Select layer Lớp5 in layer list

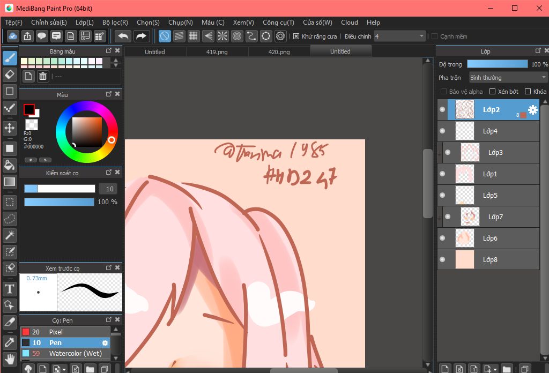point(488,195)
